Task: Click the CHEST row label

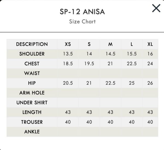Action: 32,64
